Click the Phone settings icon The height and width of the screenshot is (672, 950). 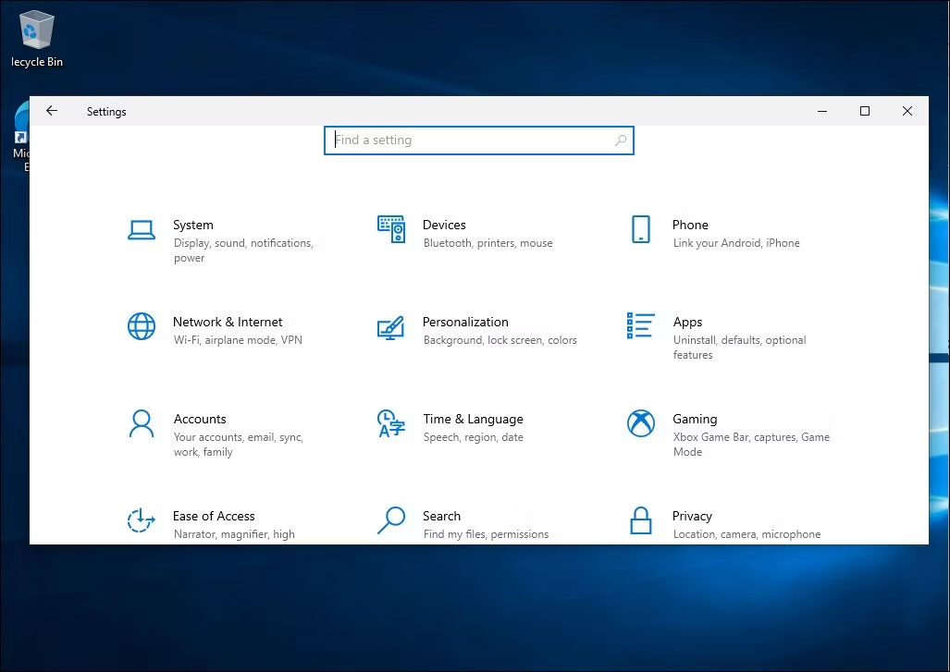pyautogui.click(x=639, y=229)
